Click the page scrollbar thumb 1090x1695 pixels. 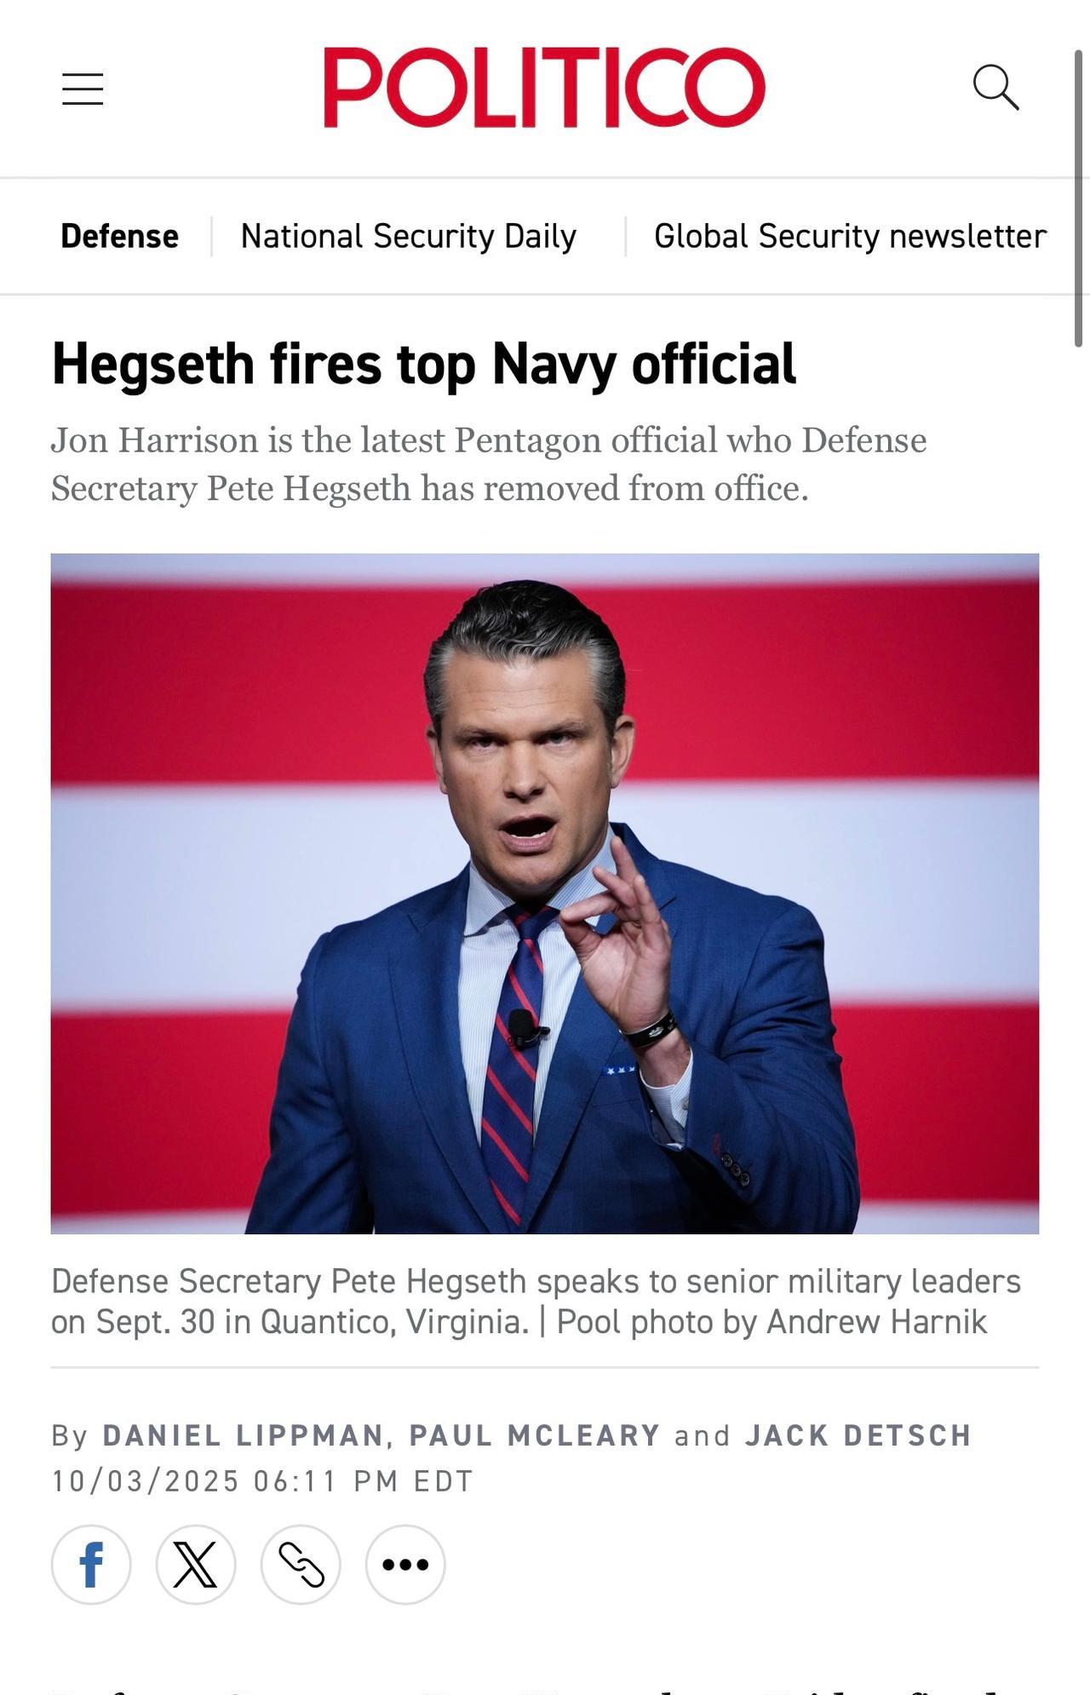click(1078, 198)
